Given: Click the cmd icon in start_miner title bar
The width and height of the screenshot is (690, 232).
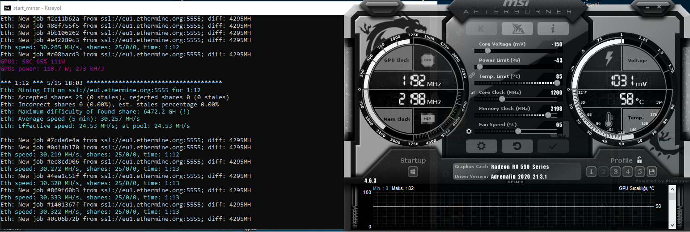Looking at the screenshot, I should pyautogui.click(x=7, y=8).
